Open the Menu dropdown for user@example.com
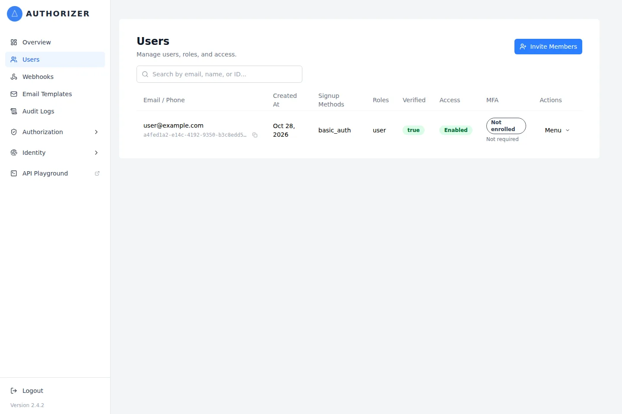The image size is (622, 414). coord(557,130)
